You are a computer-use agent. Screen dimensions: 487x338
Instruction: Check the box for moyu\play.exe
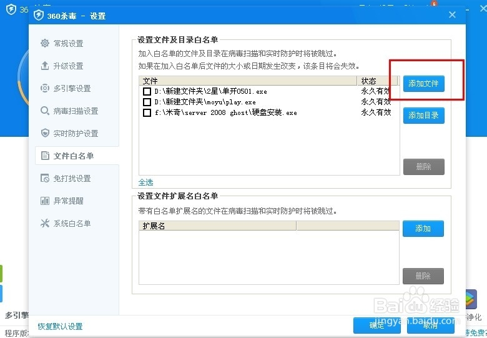point(147,102)
